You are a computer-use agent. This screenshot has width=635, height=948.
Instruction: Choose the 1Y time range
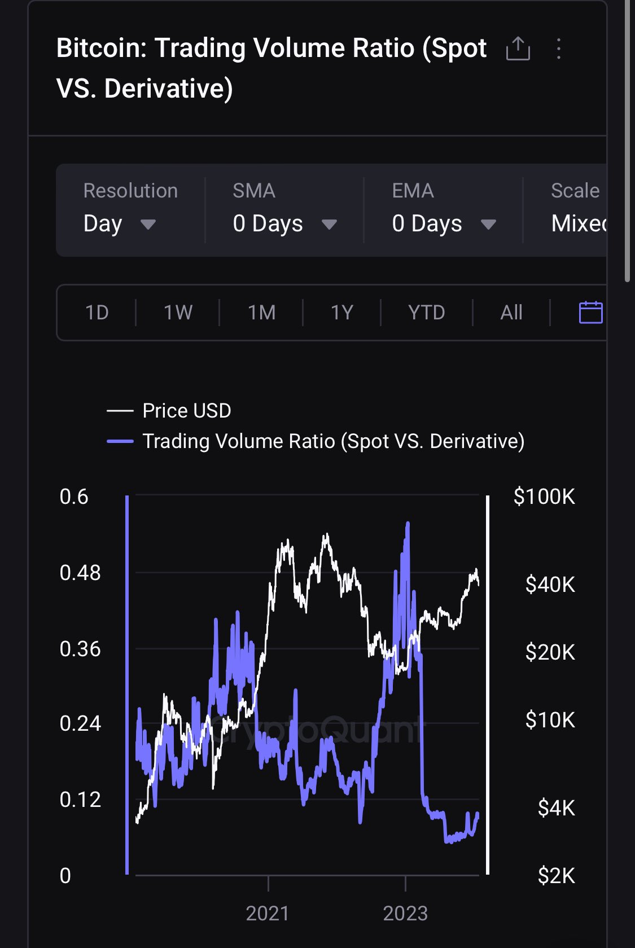pyautogui.click(x=341, y=312)
